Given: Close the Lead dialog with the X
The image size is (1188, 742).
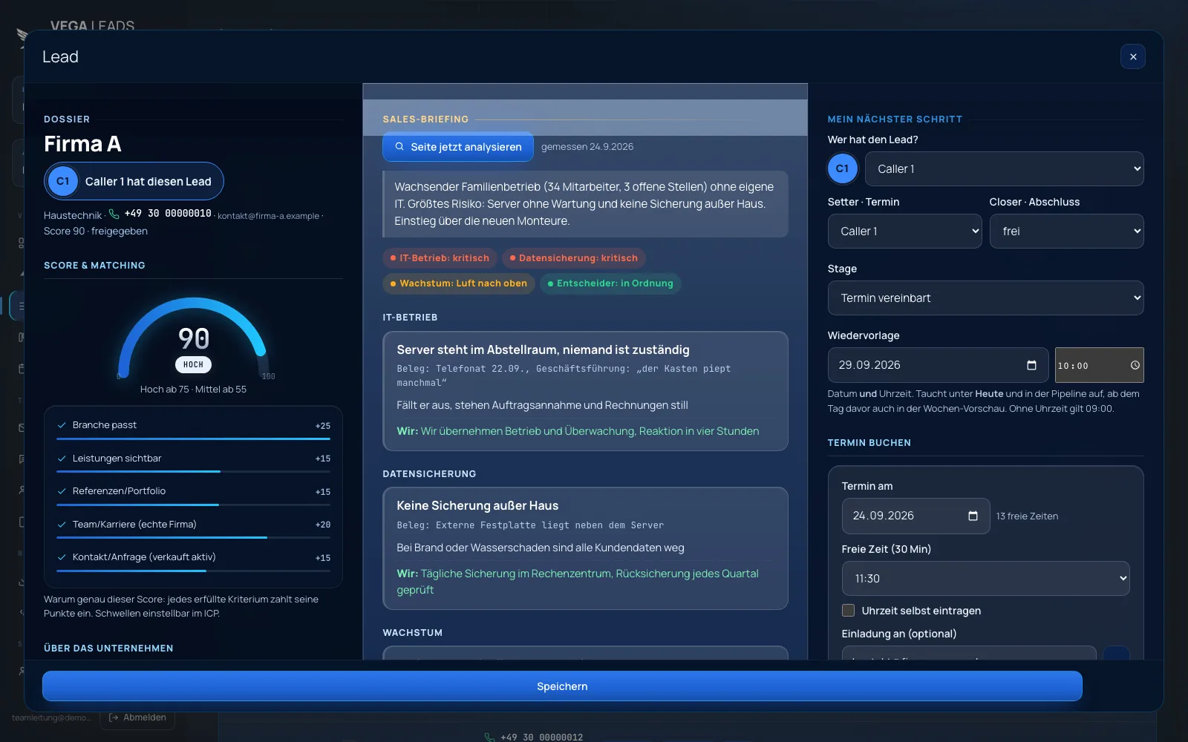Looking at the screenshot, I should pos(1132,56).
